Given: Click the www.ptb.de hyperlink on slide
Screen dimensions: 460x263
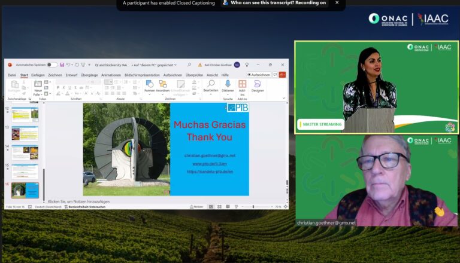Looking at the screenshot, I should [x=210, y=163].
